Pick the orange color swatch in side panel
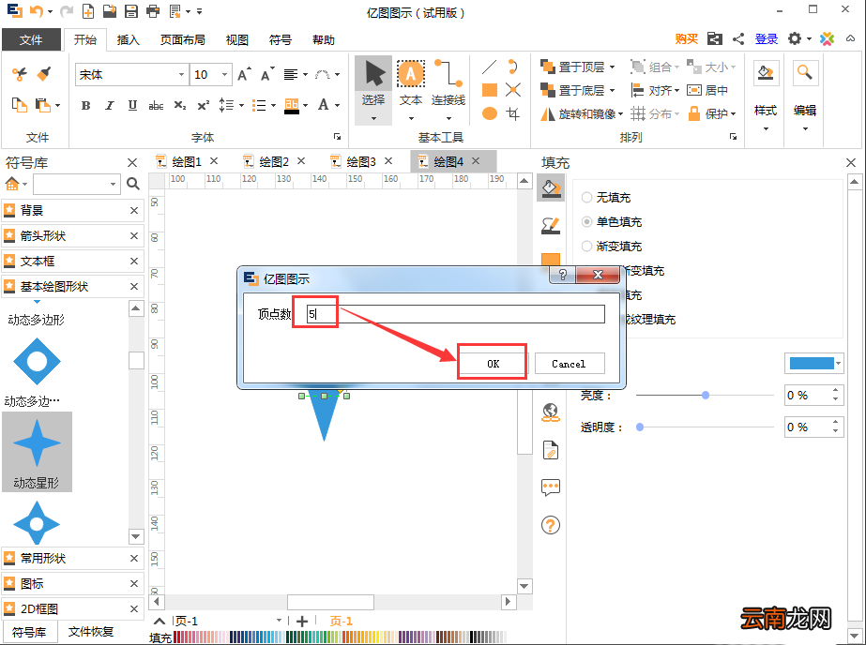Viewport: 866px width, 645px height. [551, 260]
